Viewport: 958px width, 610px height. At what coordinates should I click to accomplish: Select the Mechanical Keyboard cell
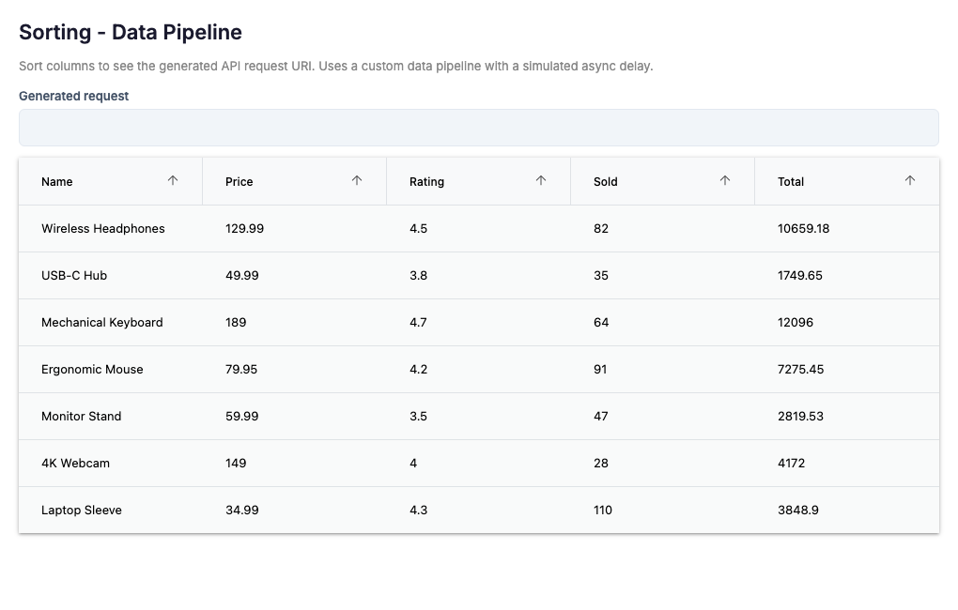pos(102,323)
